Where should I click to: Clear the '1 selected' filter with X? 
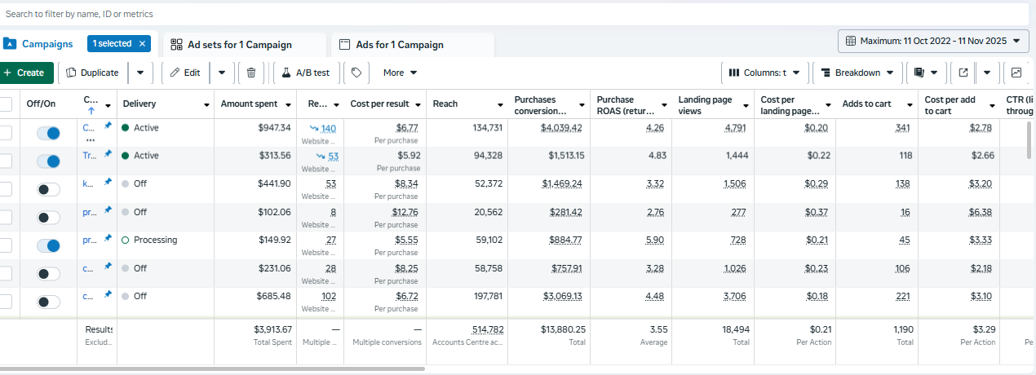[x=143, y=44]
